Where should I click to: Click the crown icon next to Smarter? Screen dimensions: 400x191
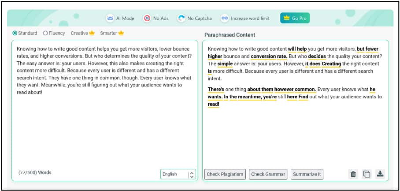point(121,33)
